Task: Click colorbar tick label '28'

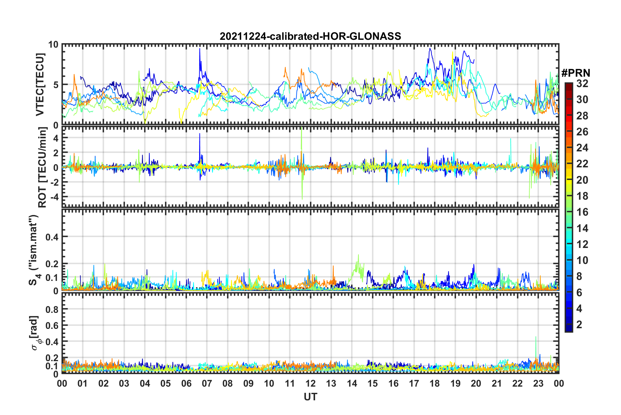Action: (x=582, y=115)
